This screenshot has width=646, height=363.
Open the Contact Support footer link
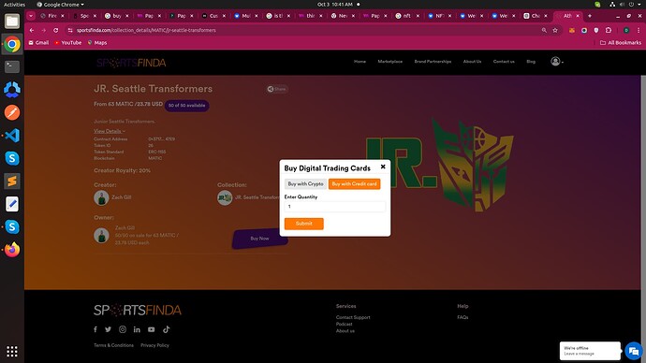(x=353, y=317)
